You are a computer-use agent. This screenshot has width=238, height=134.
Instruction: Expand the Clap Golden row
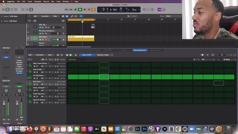click(x=28, y=71)
